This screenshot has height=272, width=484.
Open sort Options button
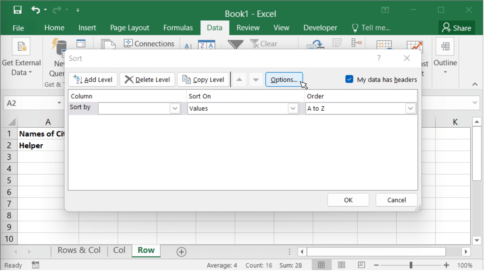pos(284,80)
